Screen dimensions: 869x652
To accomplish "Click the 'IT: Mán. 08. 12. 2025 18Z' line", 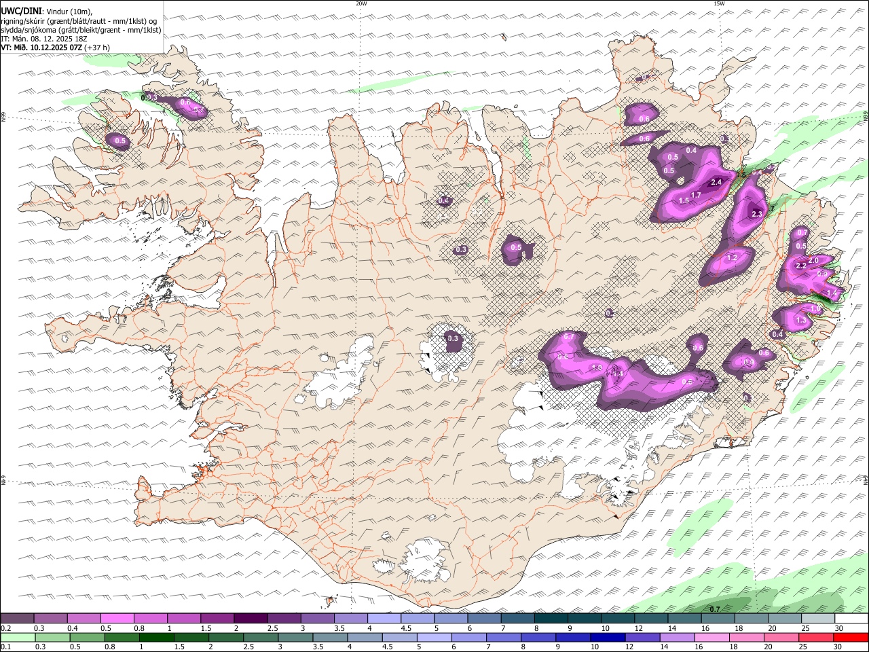I will click(44, 39).
